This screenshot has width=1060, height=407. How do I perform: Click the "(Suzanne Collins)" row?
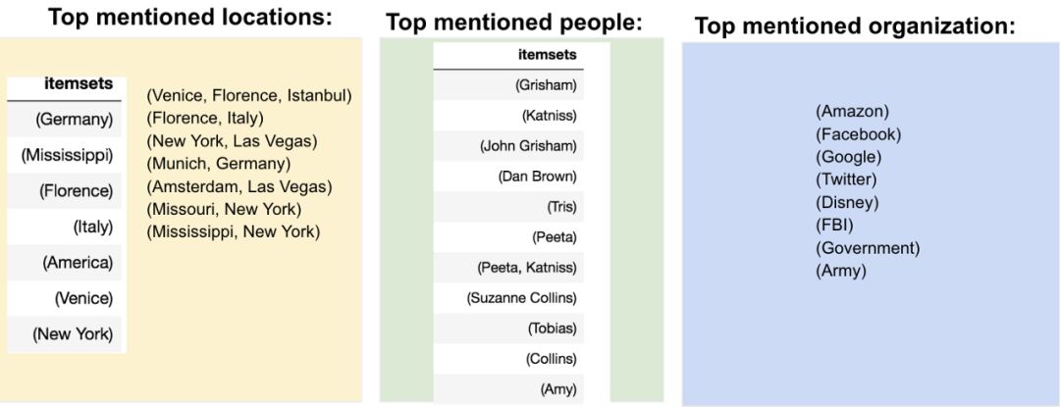click(x=521, y=297)
